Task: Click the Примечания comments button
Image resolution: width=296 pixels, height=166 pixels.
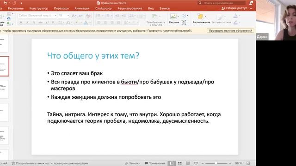Action: [155, 163]
